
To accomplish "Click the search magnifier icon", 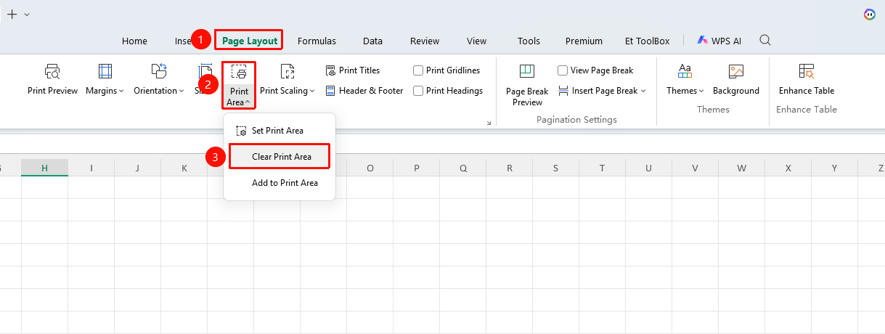I will 765,40.
